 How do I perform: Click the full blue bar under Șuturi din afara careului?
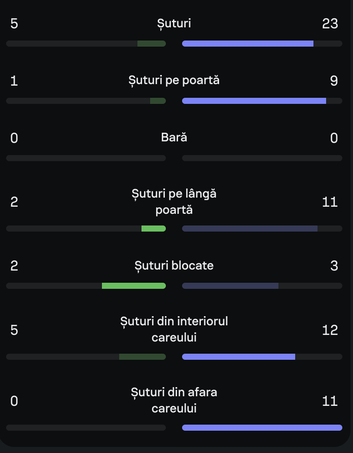[x=262, y=428]
